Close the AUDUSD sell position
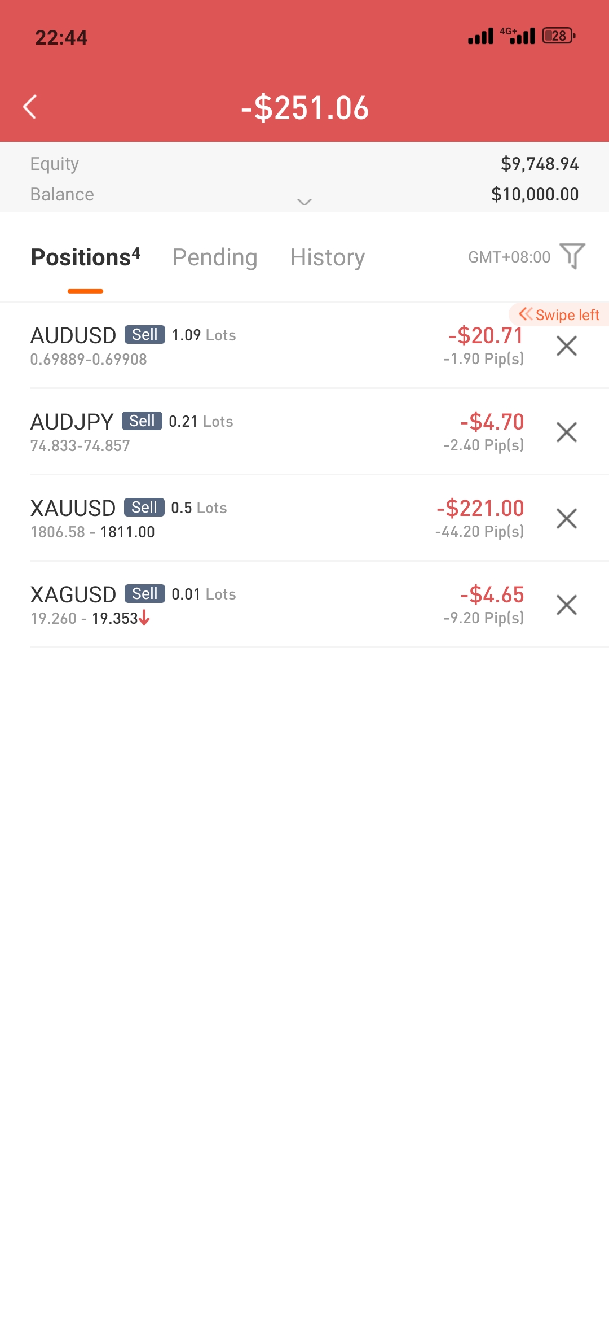609x1321 pixels. pyautogui.click(x=567, y=346)
